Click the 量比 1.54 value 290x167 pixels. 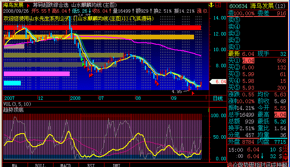coord(280,129)
